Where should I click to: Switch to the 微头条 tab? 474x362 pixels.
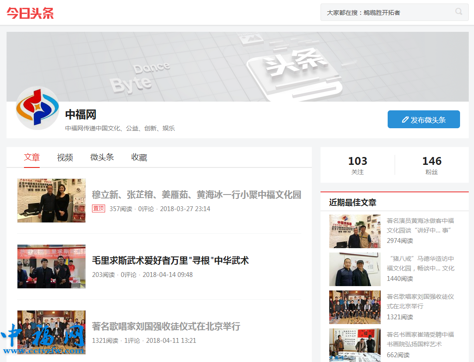(x=102, y=157)
